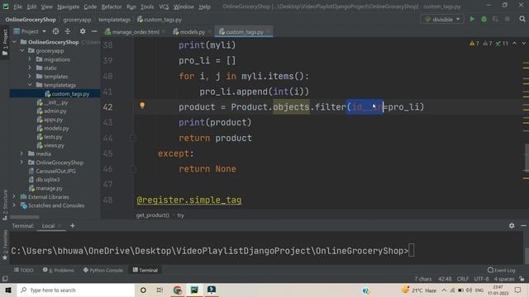Click the warnings count indicator
Viewport: 529px width, 297px height.
click(474, 44)
